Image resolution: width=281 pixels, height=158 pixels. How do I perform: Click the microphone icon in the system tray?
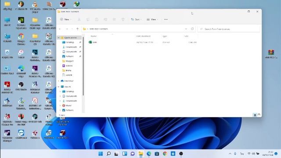(235, 154)
